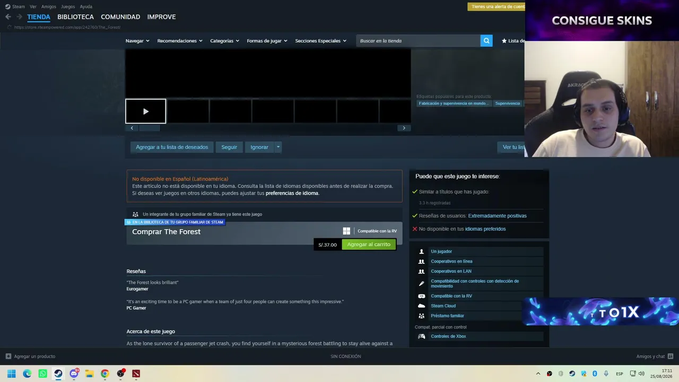Expand the Secciones Especiales dropdown
This screenshot has width=679, height=382.
pos(321,41)
